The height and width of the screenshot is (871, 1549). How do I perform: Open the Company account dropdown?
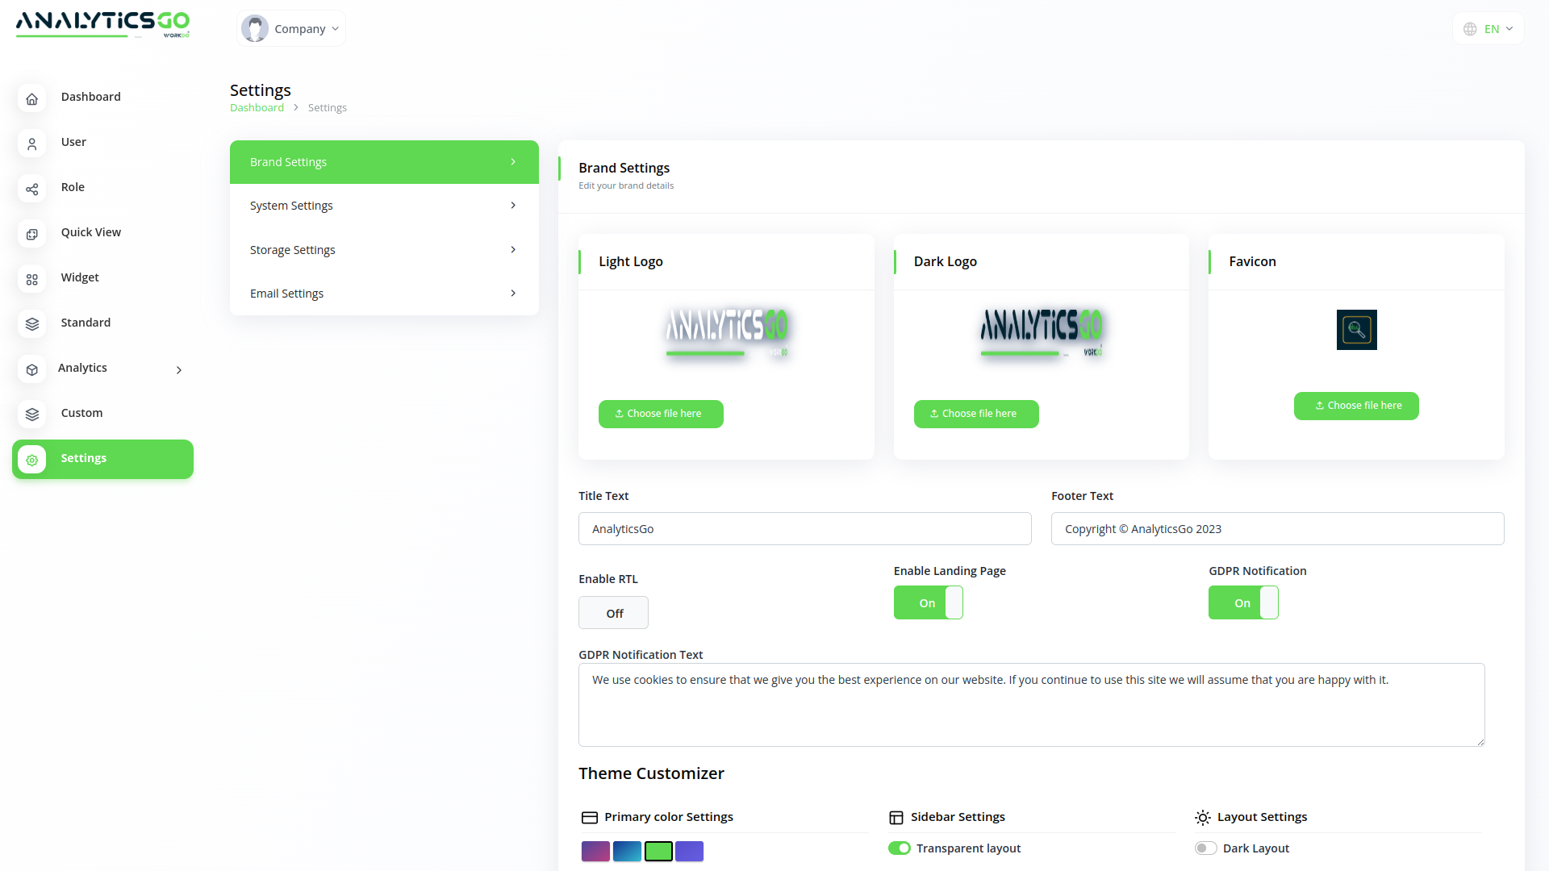coord(291,29)
